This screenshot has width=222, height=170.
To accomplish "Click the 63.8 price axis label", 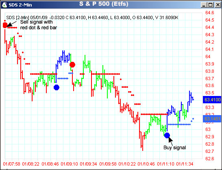I will (x=210, y=71).
